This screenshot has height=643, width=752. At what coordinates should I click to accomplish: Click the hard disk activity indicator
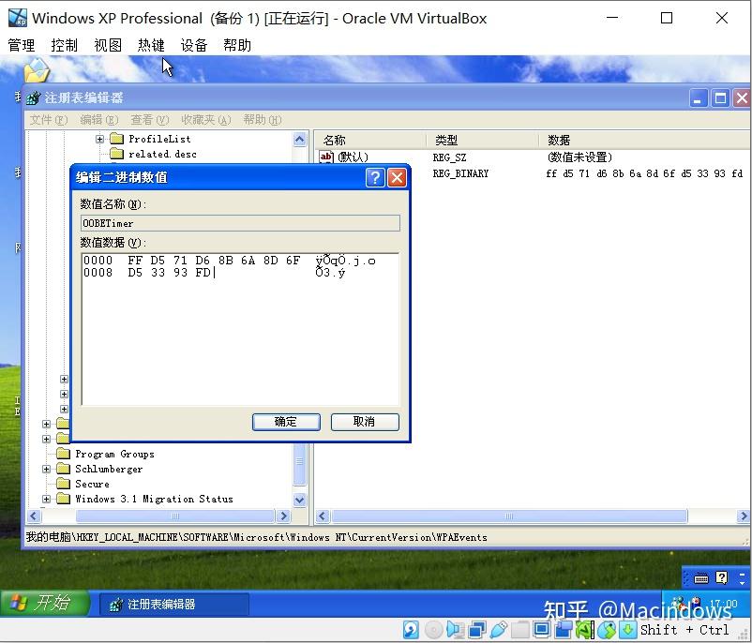pyautogui.click(x=411, y=630)
